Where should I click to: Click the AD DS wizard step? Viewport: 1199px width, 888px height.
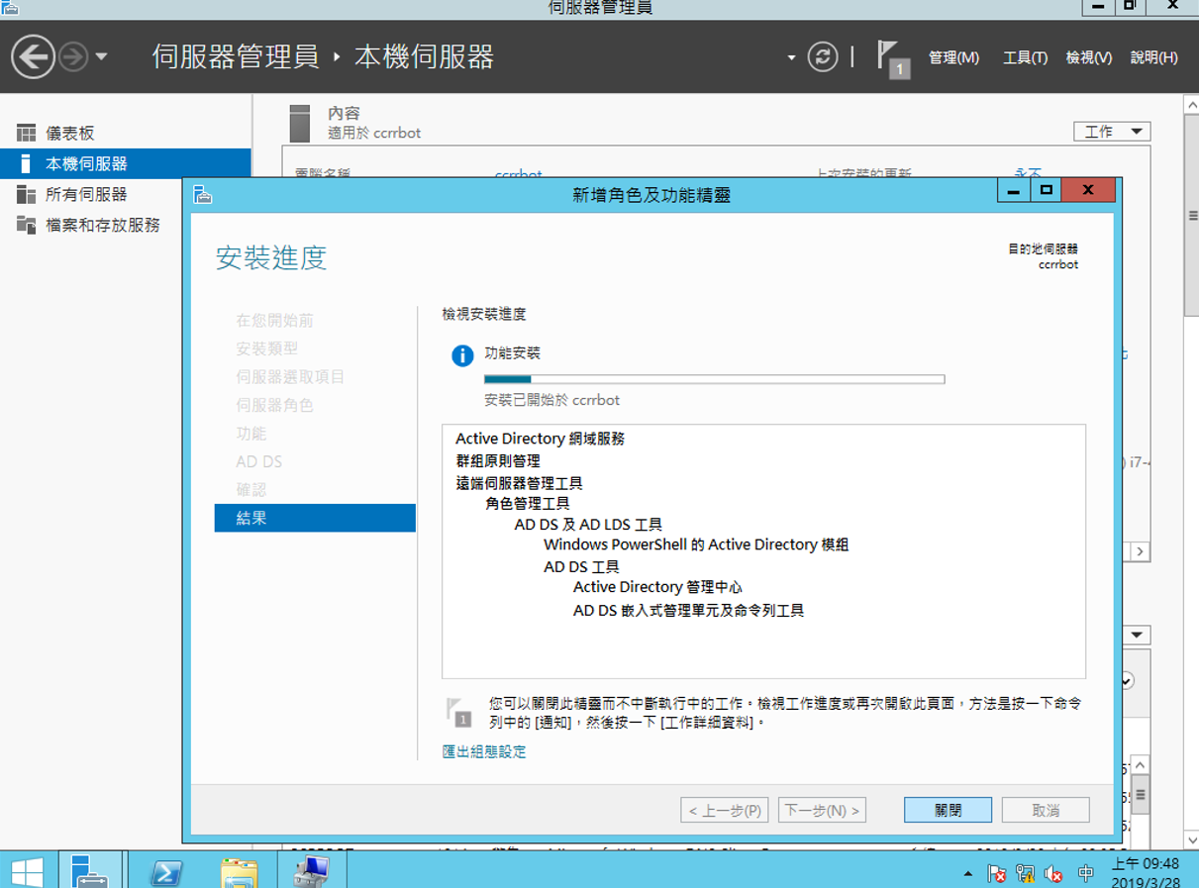[x=259, y=461]
